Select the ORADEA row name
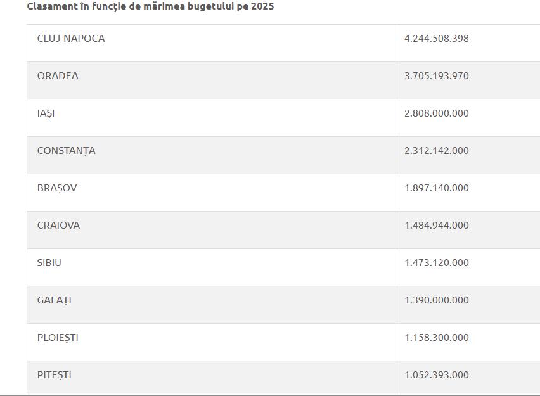540x396 pixels. [x=58, y=76]
